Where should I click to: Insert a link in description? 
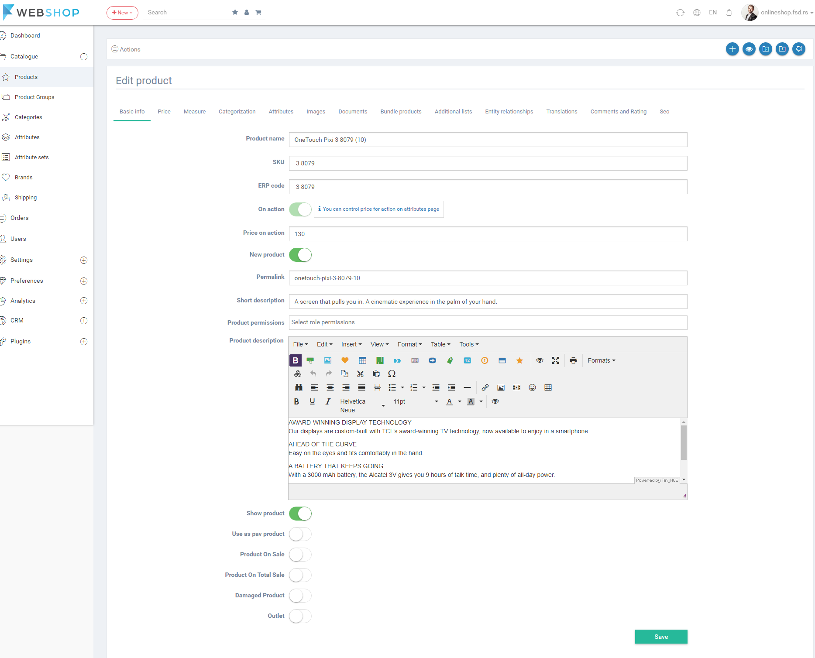point(485,387)
